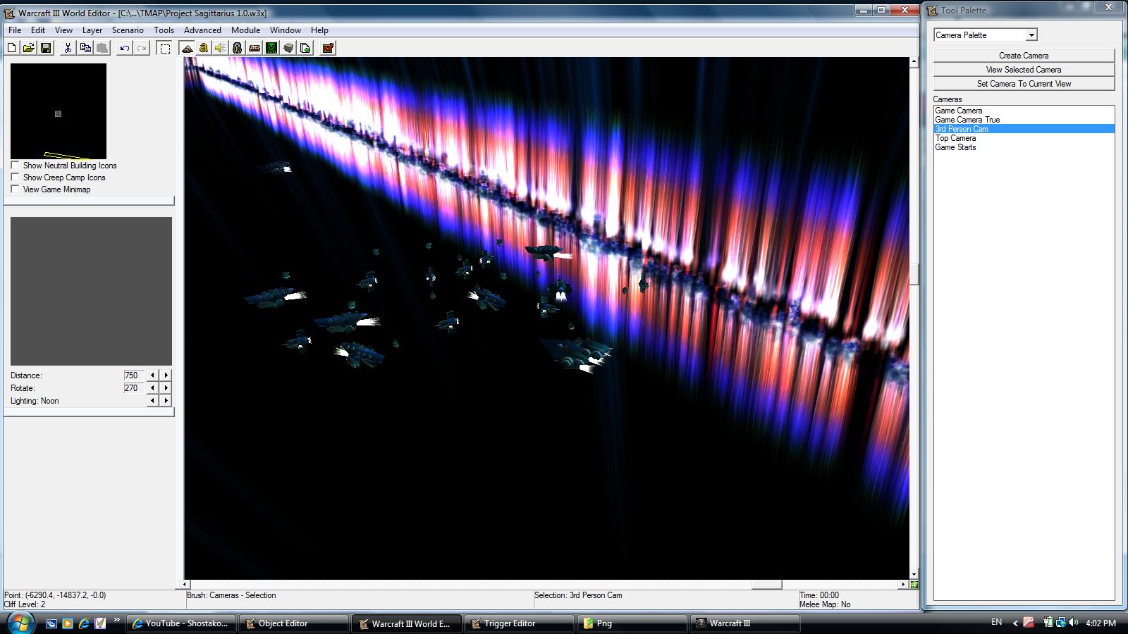Click the minimap preview
The width and height of the screenshot is (1128, 634).
pos(59,111)
